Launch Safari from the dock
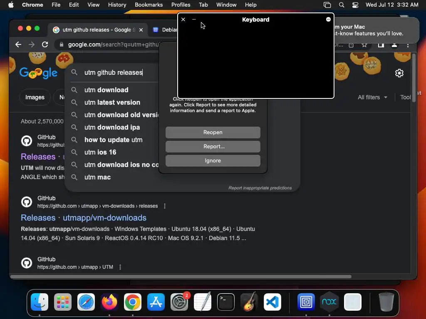This screenshot has height=319, width=426. coord(86,302)
